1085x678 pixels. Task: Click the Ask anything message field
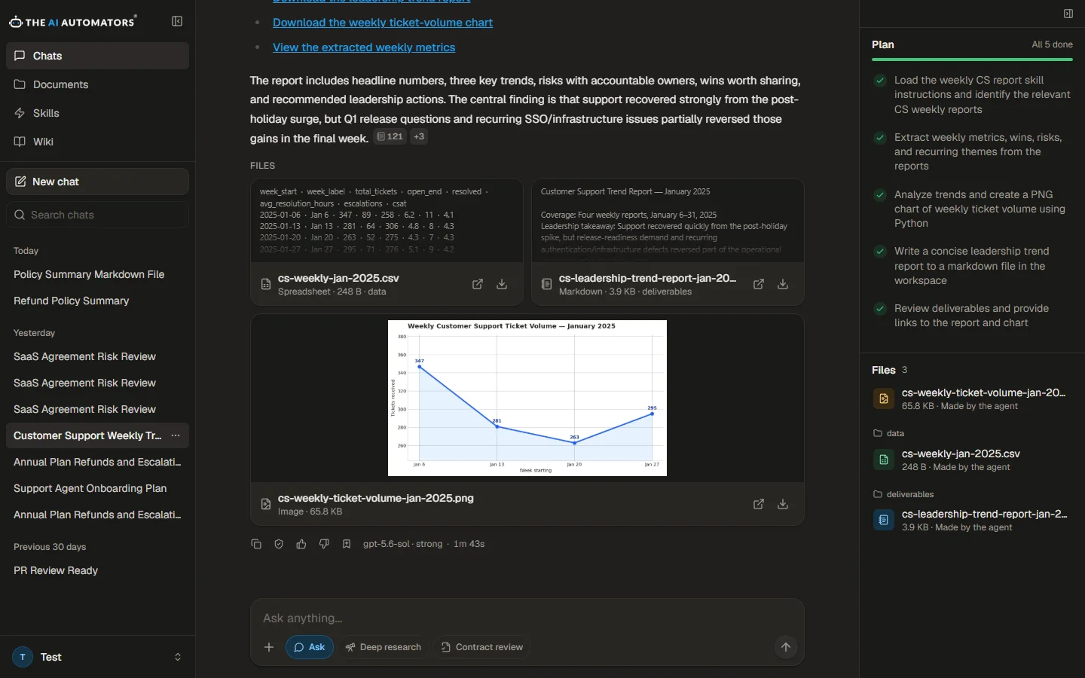pyautogui.click(x=527, y=618)
